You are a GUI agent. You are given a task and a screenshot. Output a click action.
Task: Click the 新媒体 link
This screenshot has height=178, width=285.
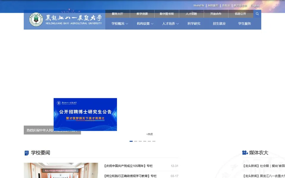(226, 6)
